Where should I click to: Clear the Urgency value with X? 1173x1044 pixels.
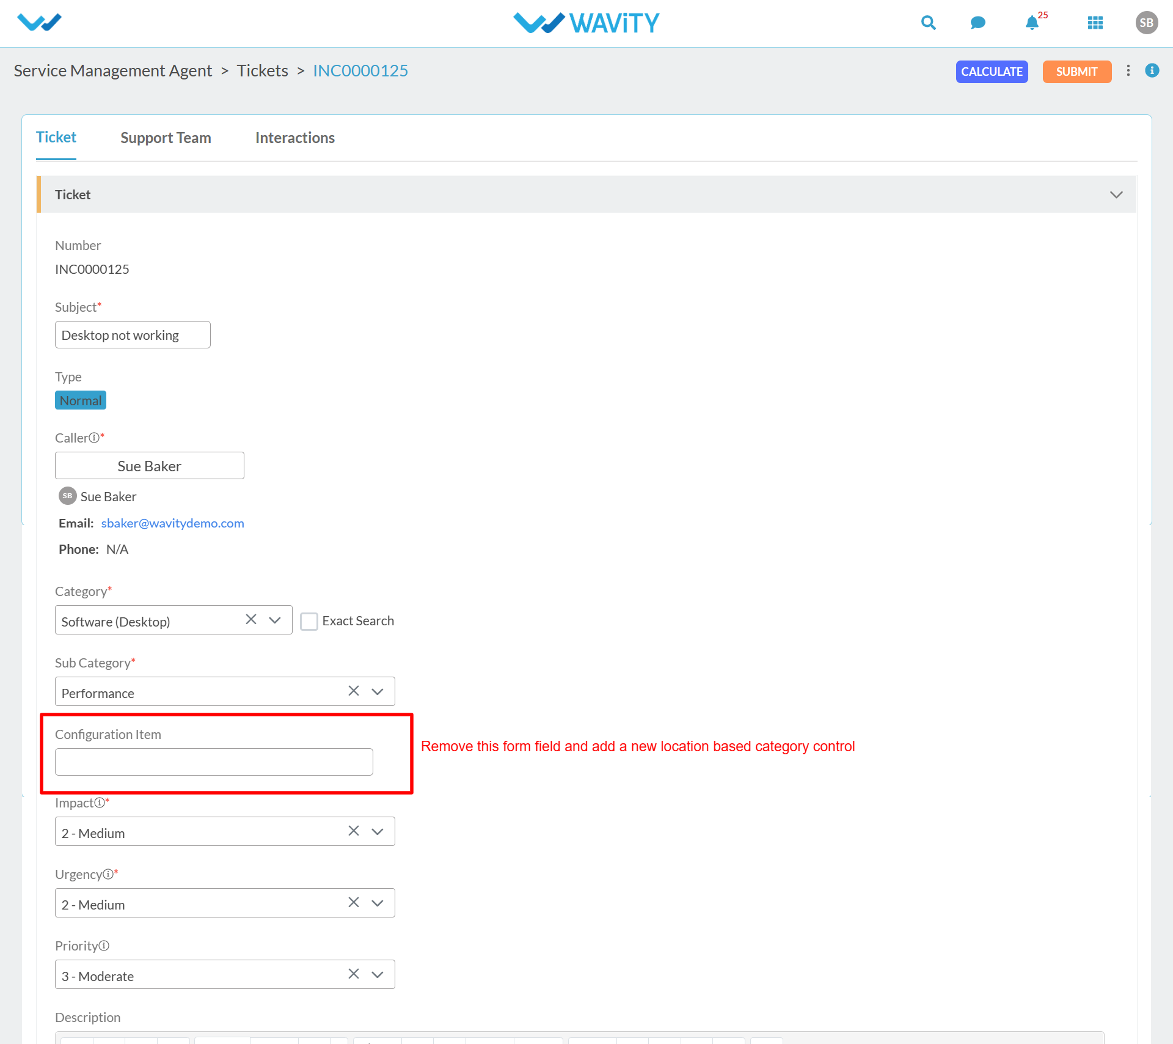tap(354, 902)
